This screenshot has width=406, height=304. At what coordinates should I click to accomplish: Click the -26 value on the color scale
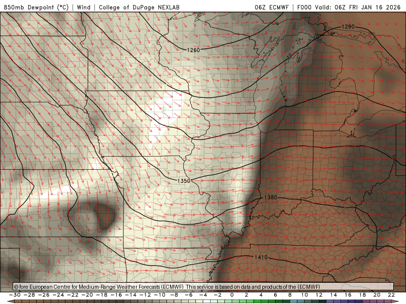point(44,295)
